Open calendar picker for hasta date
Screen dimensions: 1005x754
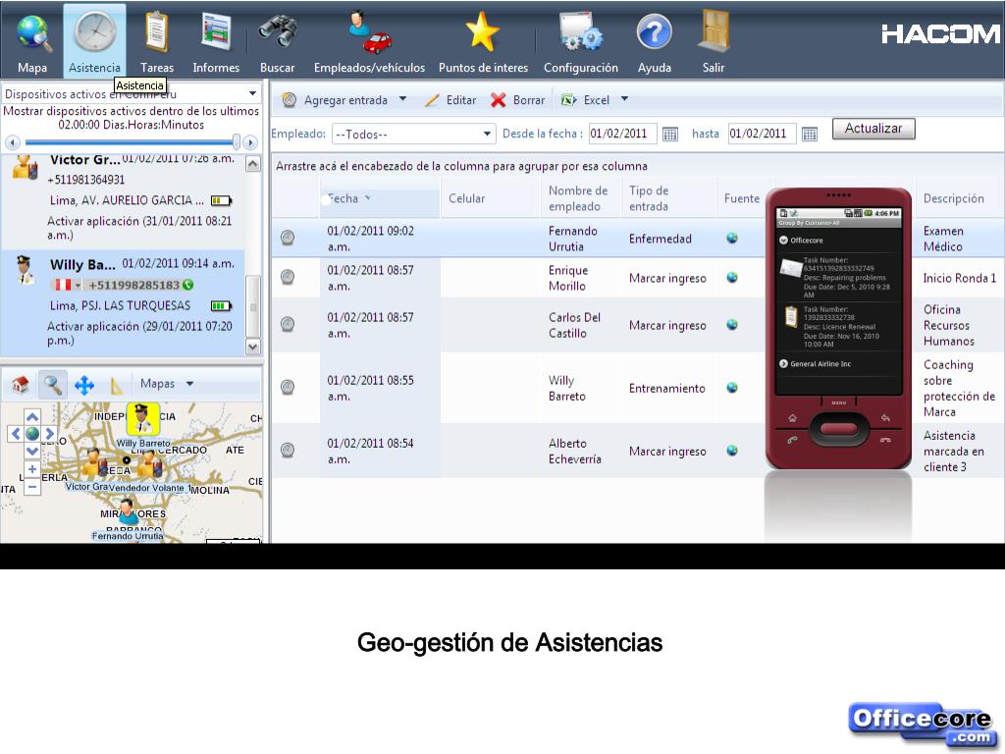tap(810, 134)
